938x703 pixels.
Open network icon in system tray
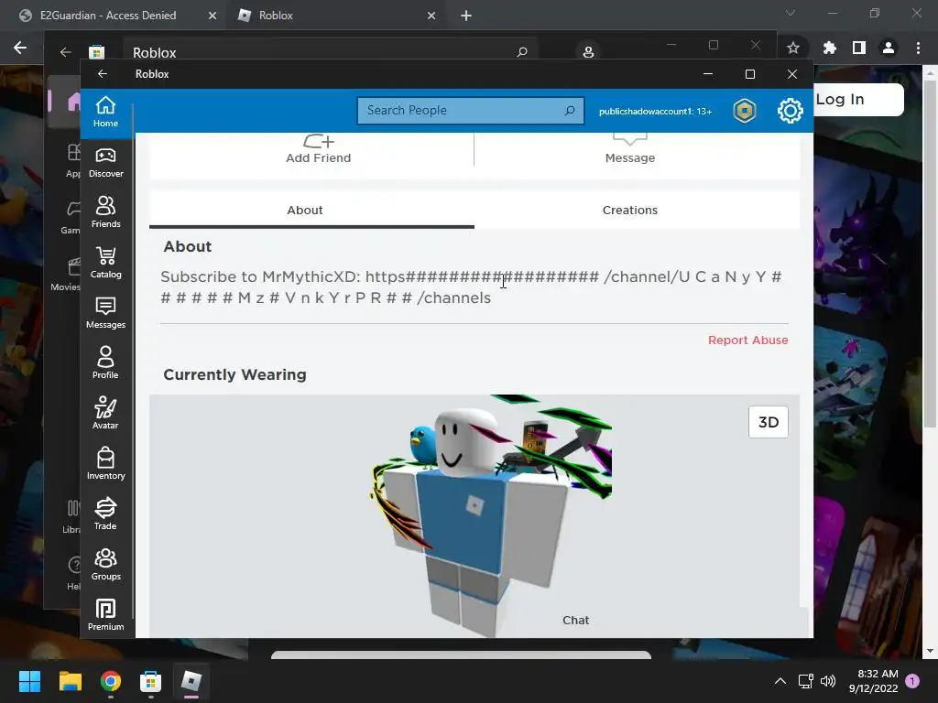tap(805, 681)
